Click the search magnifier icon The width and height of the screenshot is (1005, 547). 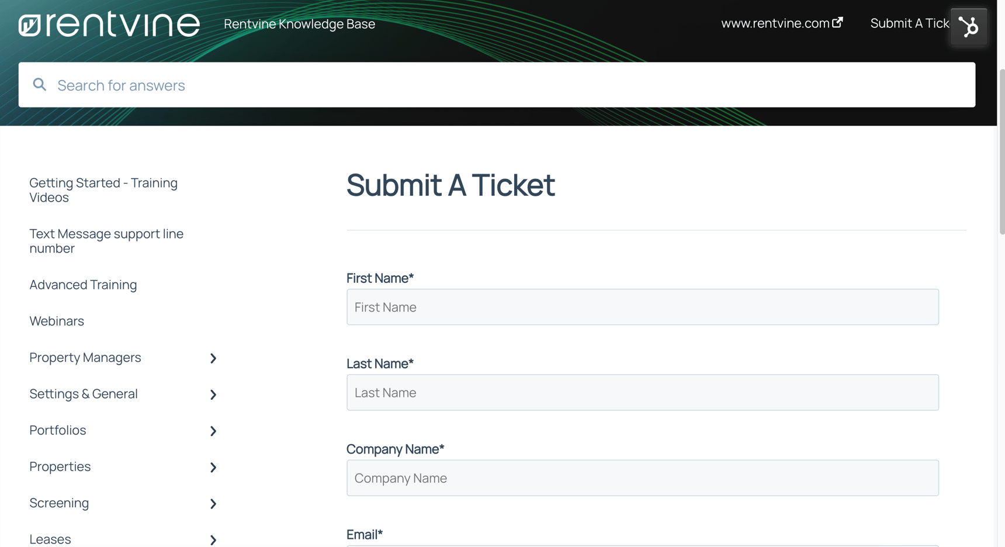point(39,85)
